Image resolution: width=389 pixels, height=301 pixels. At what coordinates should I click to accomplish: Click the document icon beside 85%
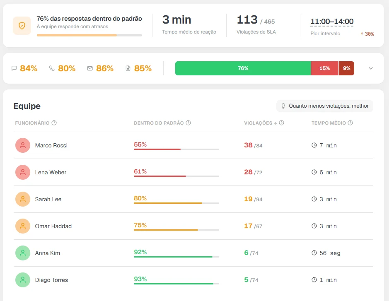coord(128,68)
